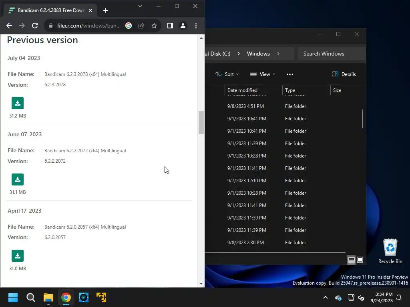Sort by Type column header
This screenshot has height=307, width=410.
306,90
